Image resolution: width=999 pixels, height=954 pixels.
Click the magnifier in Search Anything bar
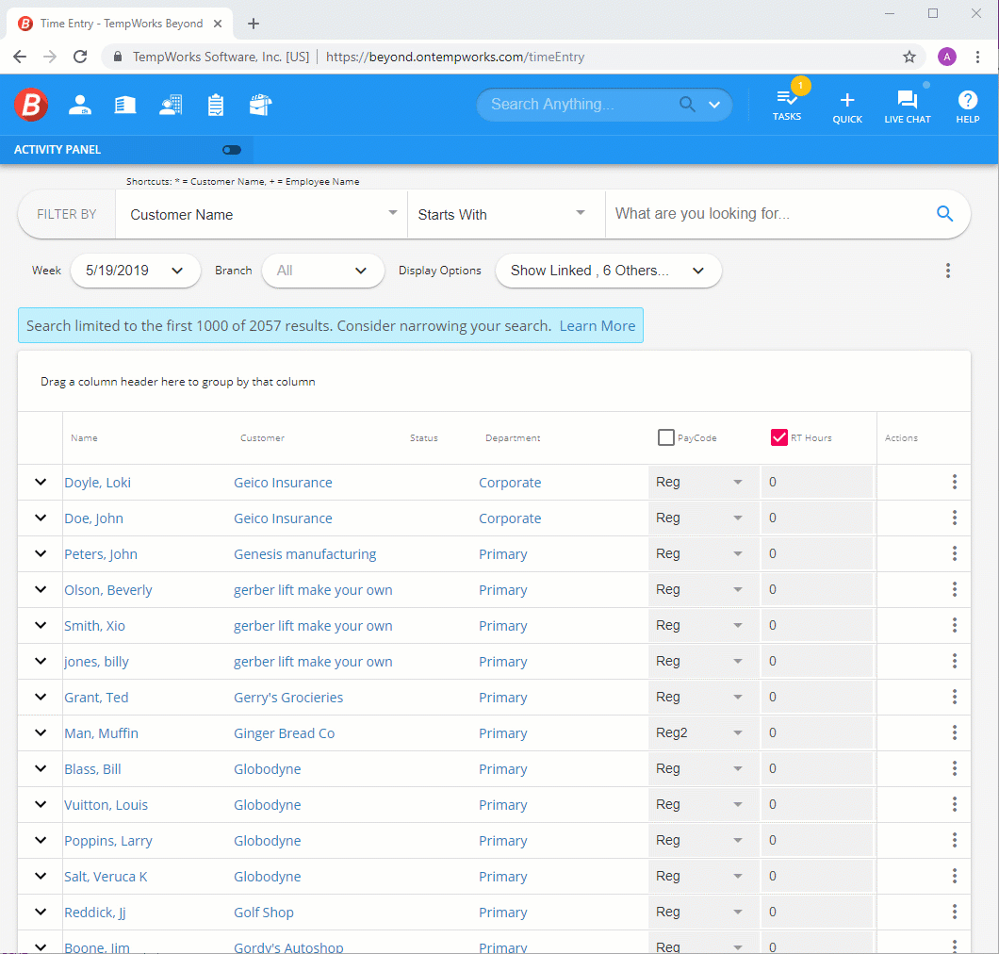click(x=687, y=104)
